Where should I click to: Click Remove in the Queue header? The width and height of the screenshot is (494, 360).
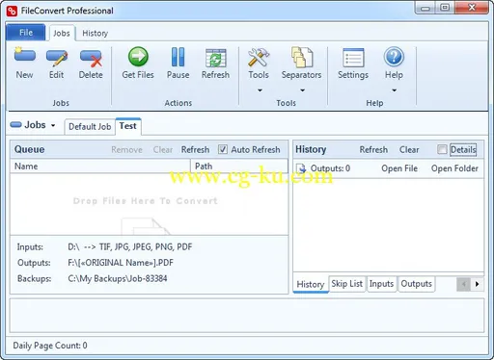coord(126,150)
